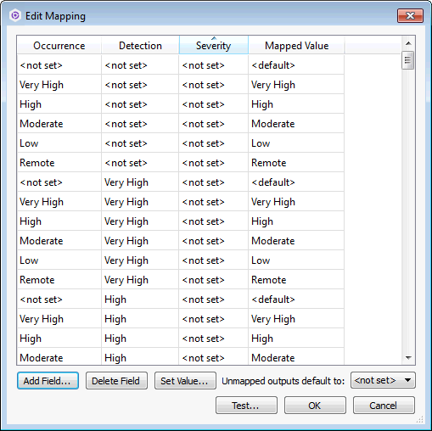Sort by the Detection column header
The width and height of the screenshot is (432, 431).
[140, 45]
